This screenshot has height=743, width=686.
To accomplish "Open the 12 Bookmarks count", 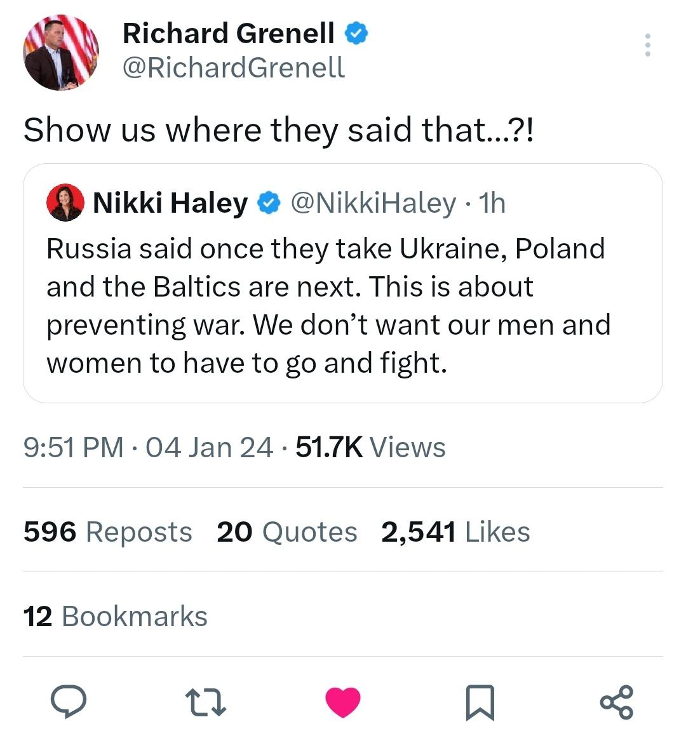I will [x=115, y=617].
